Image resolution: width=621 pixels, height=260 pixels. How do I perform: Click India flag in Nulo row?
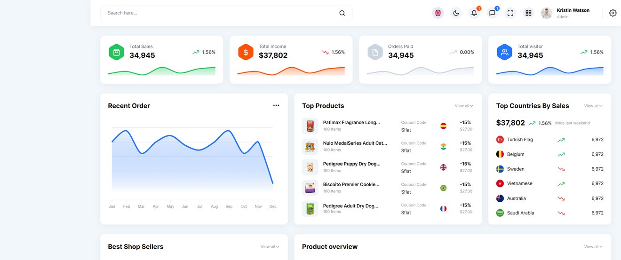click(x=443, y=147)
